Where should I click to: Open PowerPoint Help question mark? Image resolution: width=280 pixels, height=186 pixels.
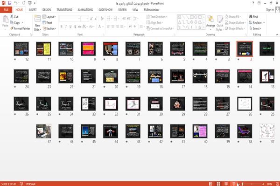tap(253, 3)
